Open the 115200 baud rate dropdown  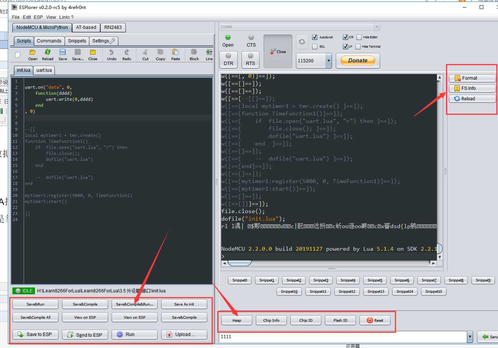tap(329, 61)
